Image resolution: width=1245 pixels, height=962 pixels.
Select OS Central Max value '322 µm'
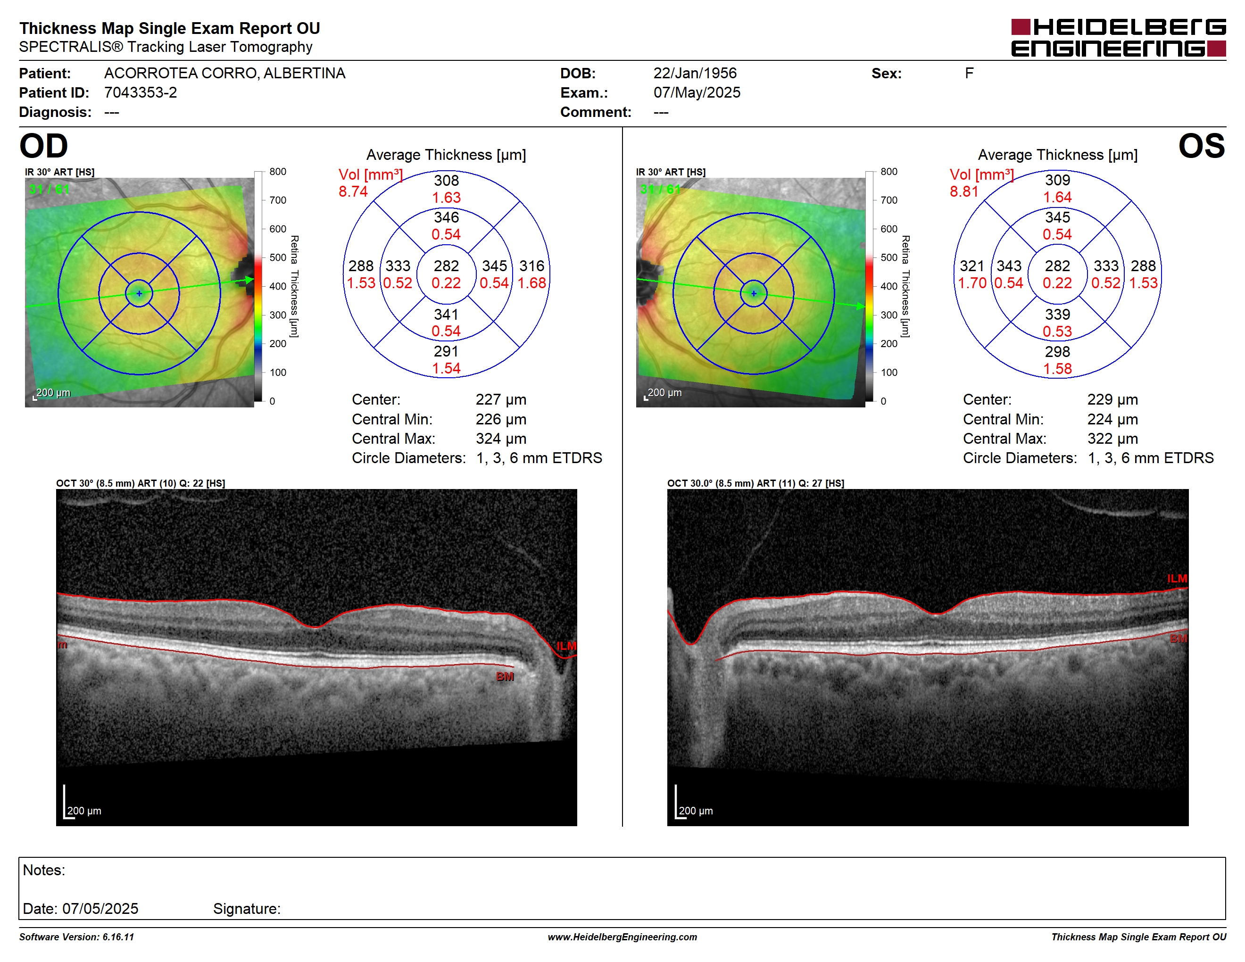coord(1112,439)
